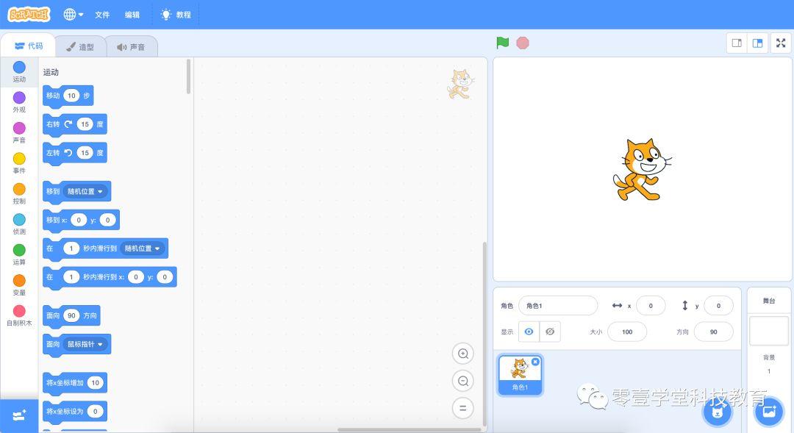Click y value in 移到 x y block
Image resolution: width=794 pixels, height=433 pixels.
[107, 220]
